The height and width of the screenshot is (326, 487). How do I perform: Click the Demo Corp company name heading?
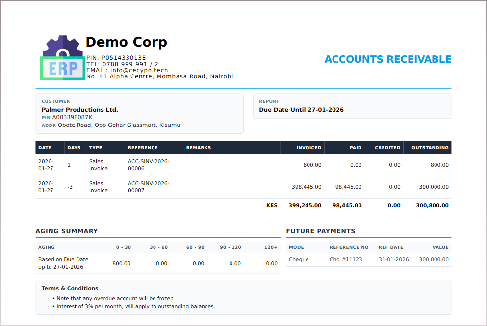point(127,42)
